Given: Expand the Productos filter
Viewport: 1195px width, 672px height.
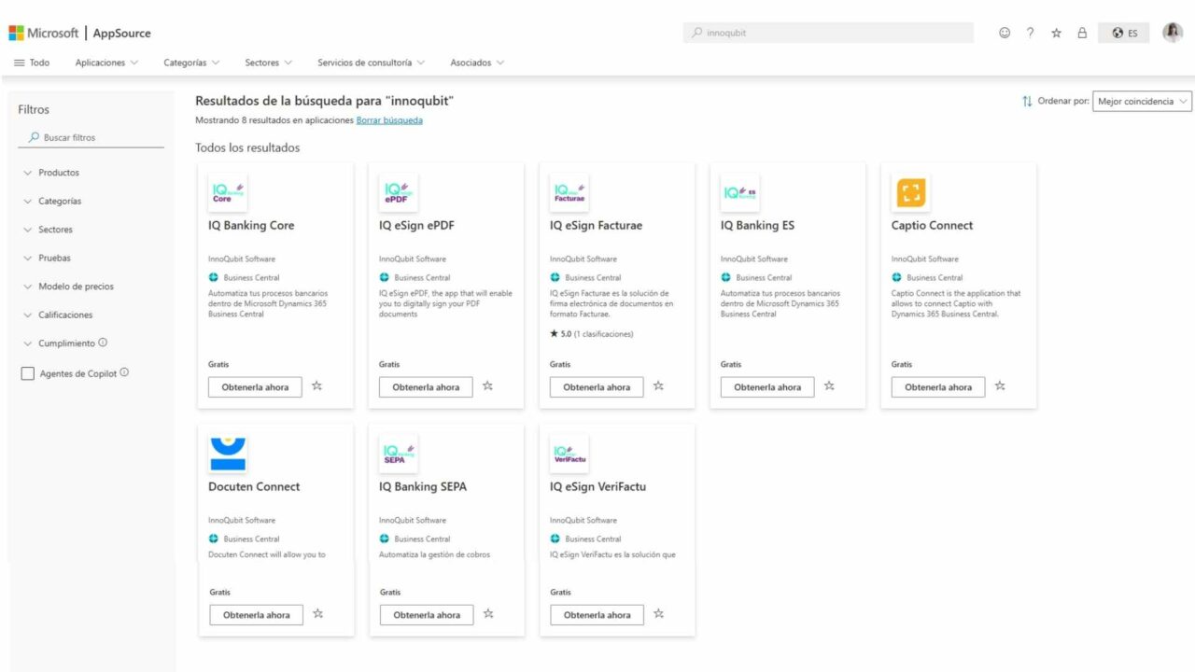Looking at the screenshot, I should [51, 173].
